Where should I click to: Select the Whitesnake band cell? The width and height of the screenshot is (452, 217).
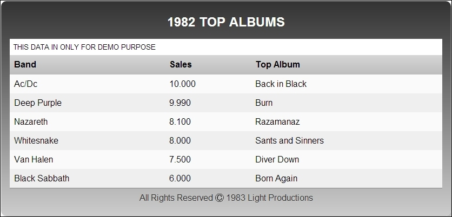click(36, 141)
